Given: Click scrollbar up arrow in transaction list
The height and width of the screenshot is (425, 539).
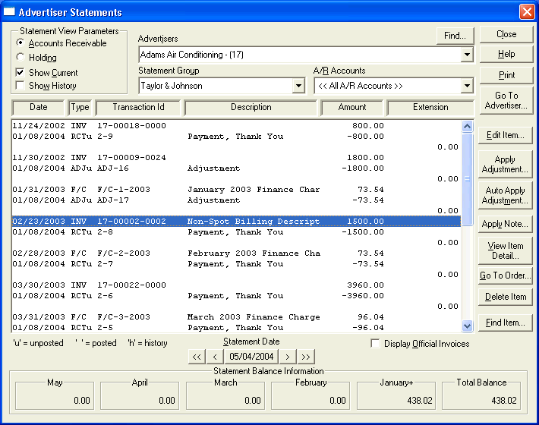Looking at the screenshot, I should coord(467,126).
